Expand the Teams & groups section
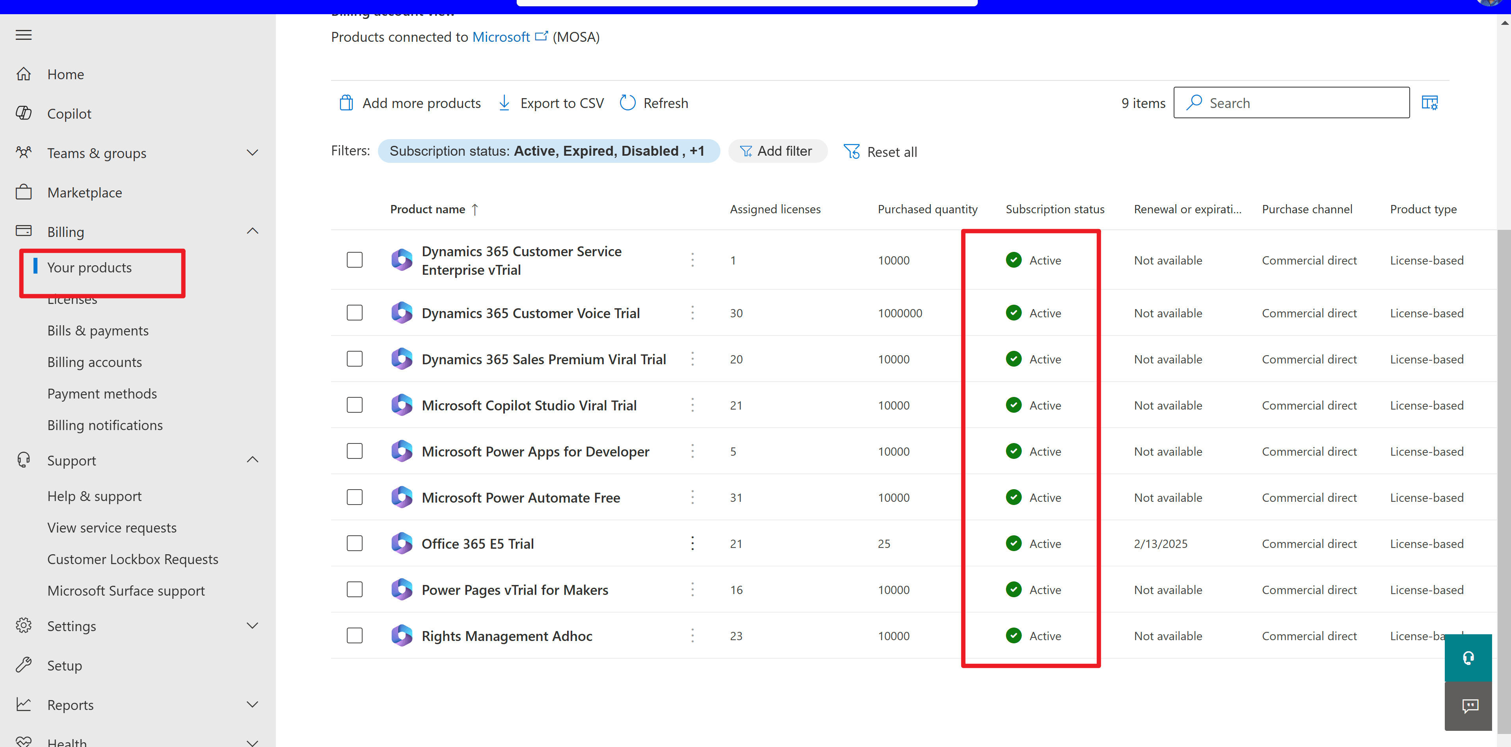The image size is (1511, 747). tap(252, 153)
